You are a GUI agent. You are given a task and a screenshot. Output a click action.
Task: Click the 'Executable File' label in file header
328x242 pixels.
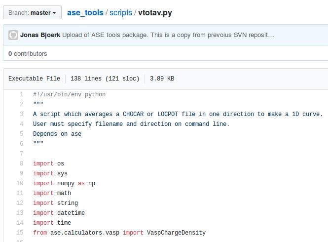[34, 79]
